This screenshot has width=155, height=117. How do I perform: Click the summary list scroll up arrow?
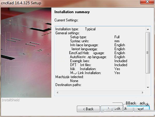pos(148,29)
